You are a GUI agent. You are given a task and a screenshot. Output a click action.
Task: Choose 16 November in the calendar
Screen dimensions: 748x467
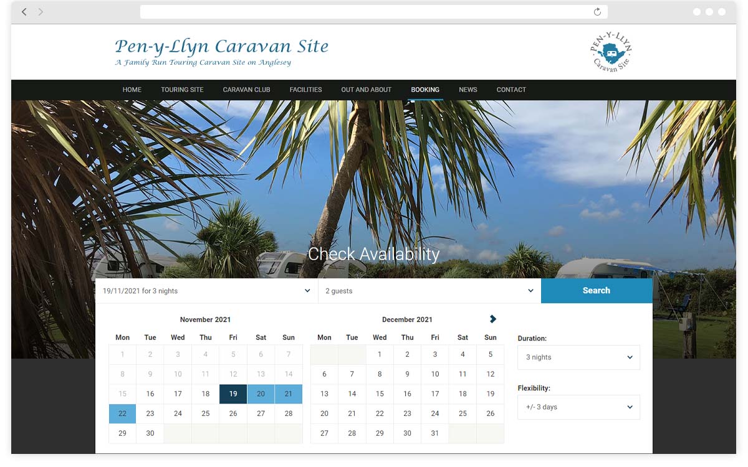(x=150, y=394)
